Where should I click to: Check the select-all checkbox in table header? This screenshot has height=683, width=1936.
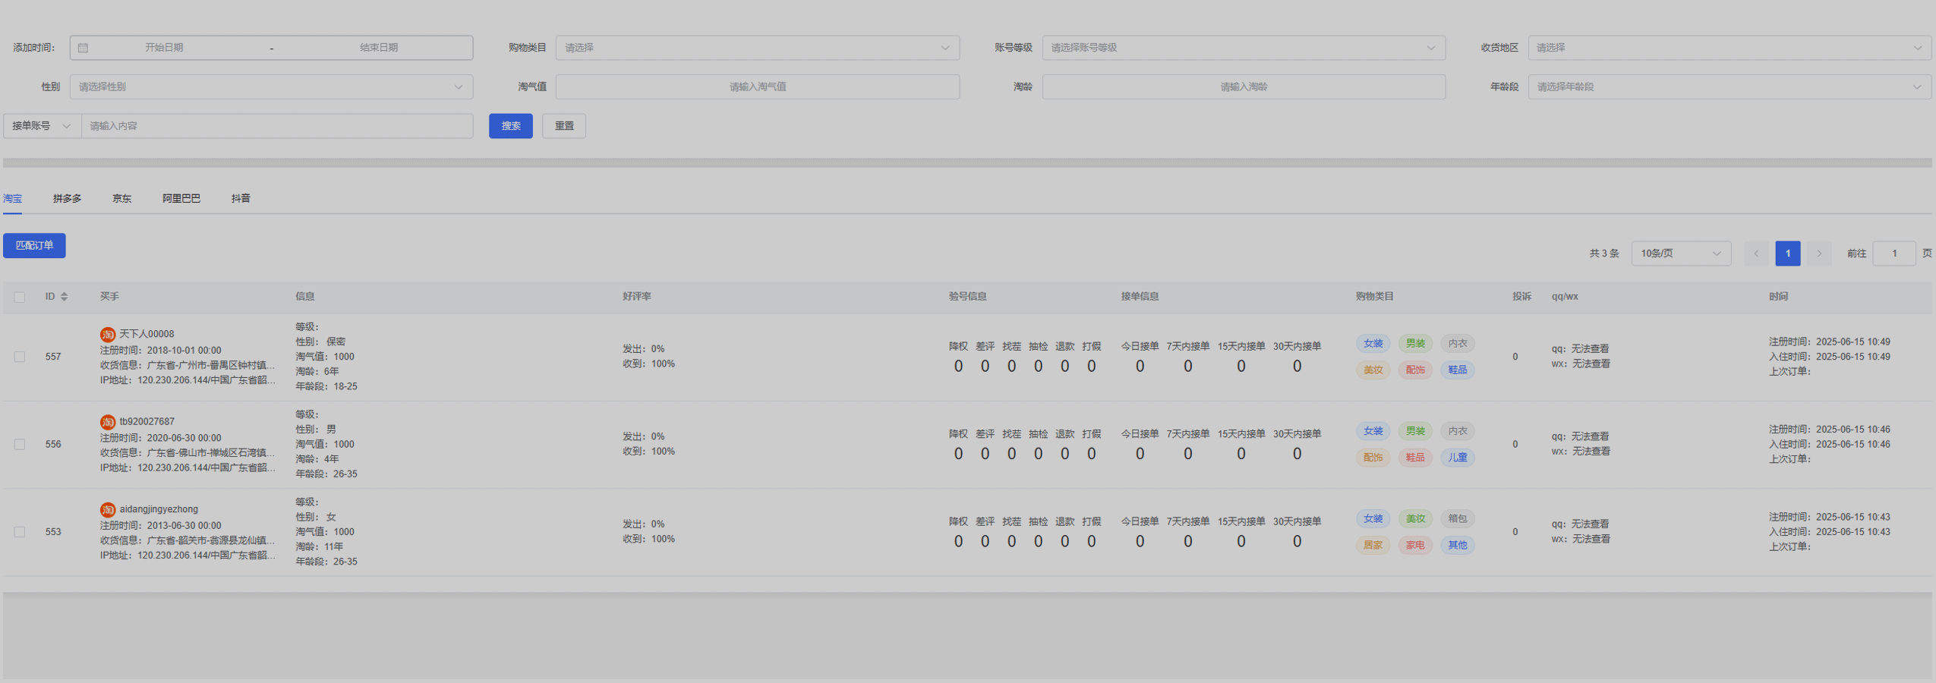[x=20, y=297]
